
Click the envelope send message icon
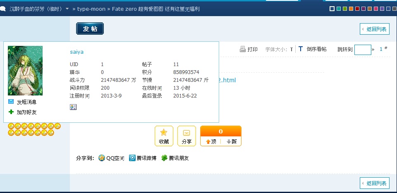tap(11, 101)
